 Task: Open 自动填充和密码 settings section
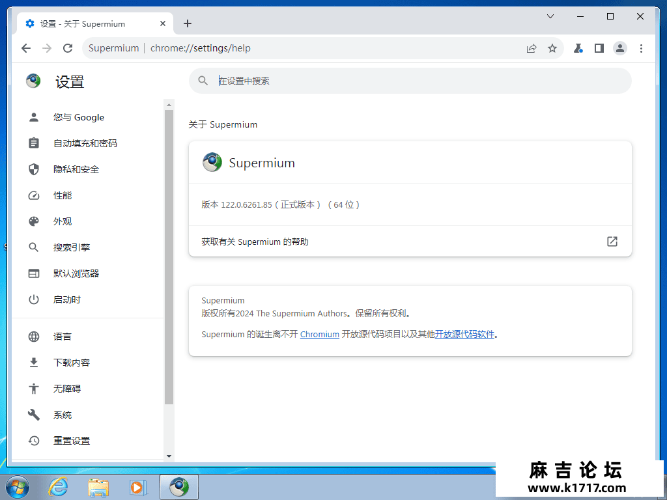point(87,143)
